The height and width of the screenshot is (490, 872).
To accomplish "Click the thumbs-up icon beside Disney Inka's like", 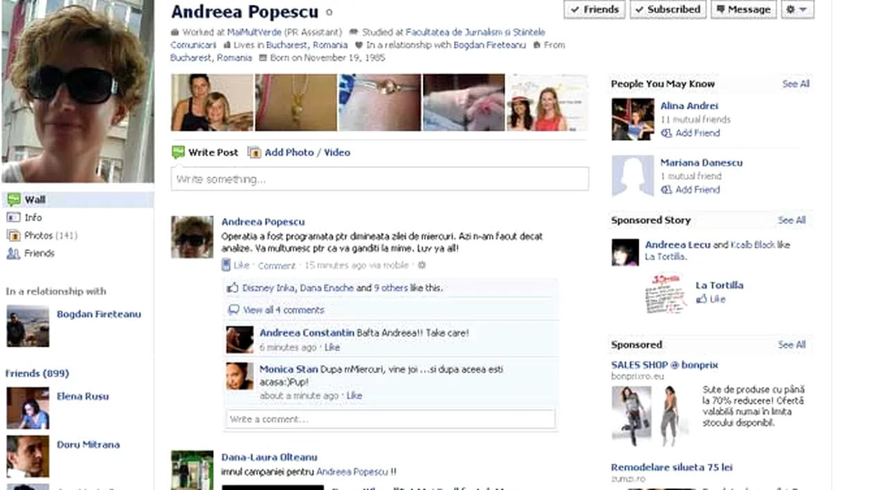I will pos(233,288).
